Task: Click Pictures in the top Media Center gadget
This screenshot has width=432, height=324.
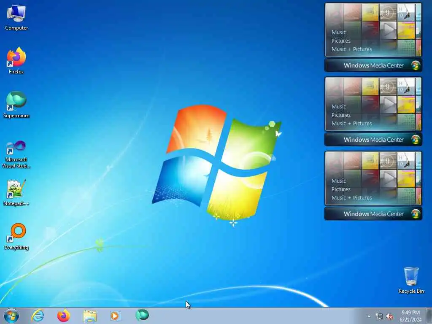Action: (x=341, y=41)
